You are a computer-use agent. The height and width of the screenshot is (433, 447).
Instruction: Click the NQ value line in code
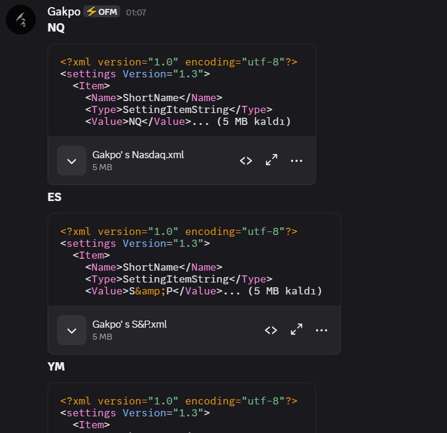[188, 122]
